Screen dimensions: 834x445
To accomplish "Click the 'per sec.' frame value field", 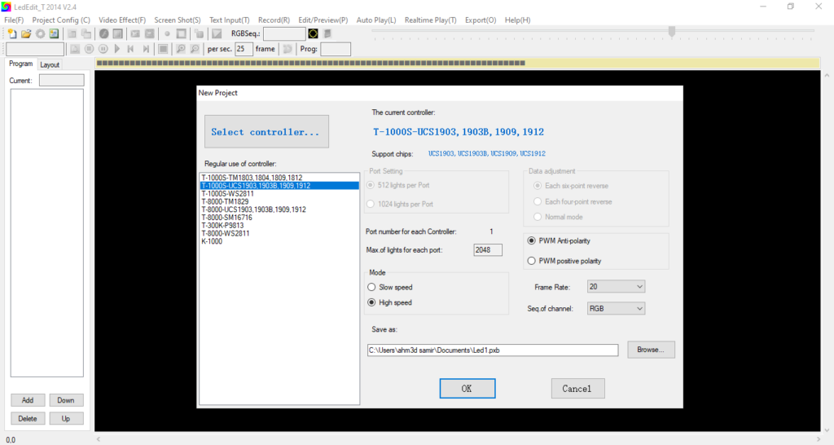I will coord(243,49).
